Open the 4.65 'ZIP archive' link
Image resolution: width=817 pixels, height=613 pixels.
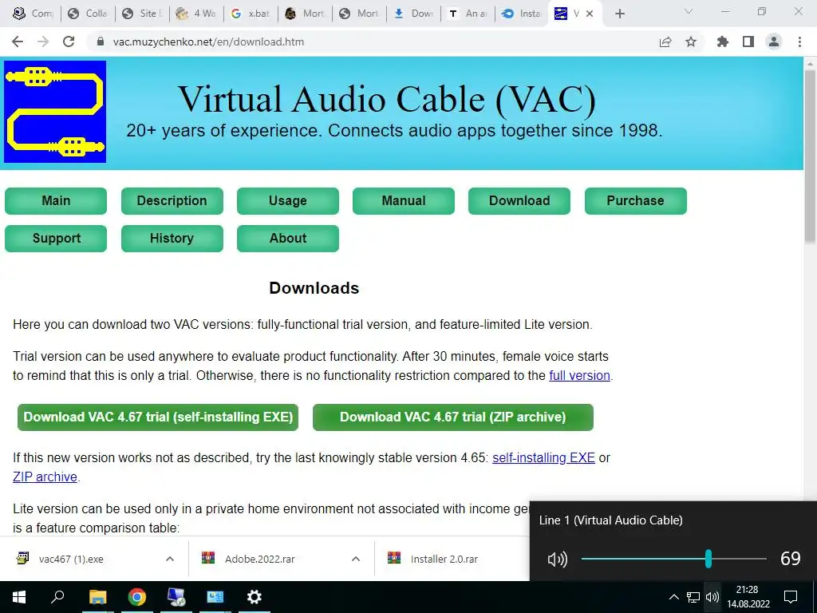click(45, 477)
